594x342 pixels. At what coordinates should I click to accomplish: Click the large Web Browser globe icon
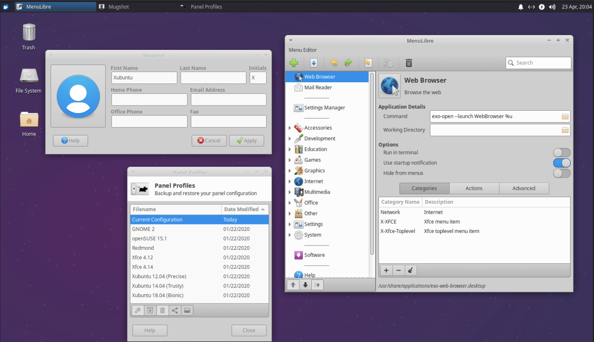point(390,86)
